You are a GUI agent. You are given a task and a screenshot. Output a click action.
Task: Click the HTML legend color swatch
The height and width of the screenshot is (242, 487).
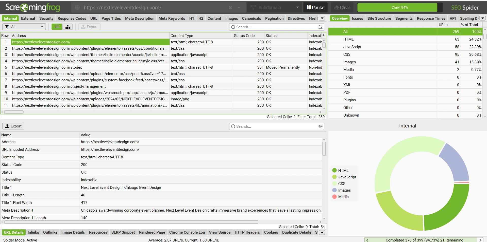click(x=334, y=171)
